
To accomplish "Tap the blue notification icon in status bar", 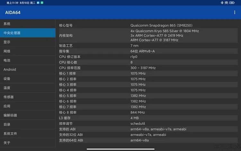I will [38, 3].
